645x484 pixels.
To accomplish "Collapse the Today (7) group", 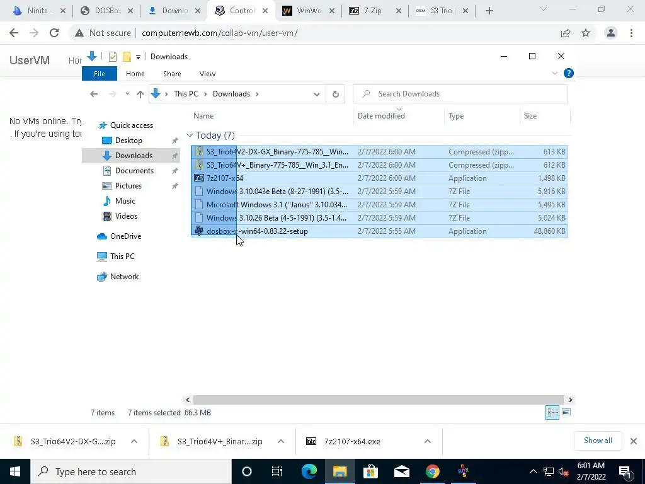I will [x=190, y=135].
